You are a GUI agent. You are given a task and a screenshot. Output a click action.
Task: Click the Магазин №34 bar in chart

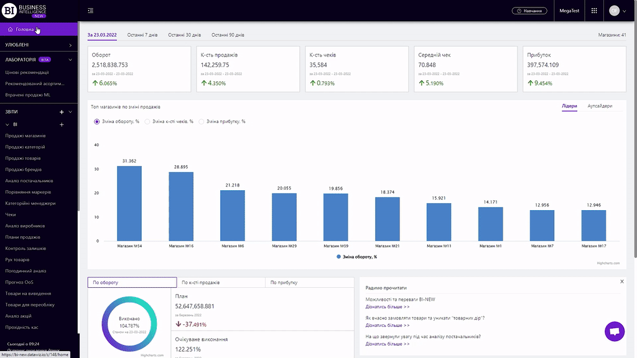[x=129, y=203]
